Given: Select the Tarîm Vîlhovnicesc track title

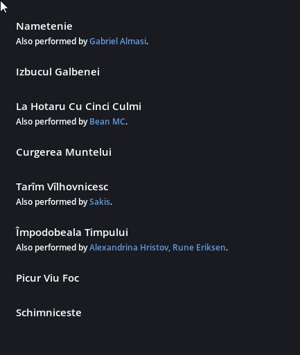Looking at the screenshot, I should [x=62, y=187].
